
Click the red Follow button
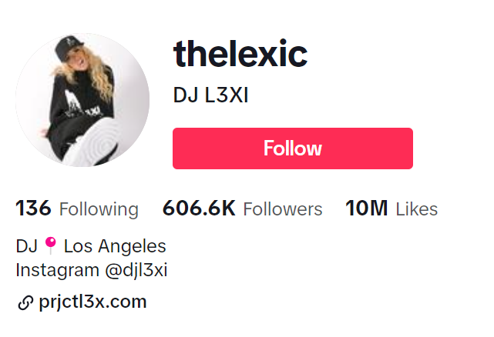[293, 148]
